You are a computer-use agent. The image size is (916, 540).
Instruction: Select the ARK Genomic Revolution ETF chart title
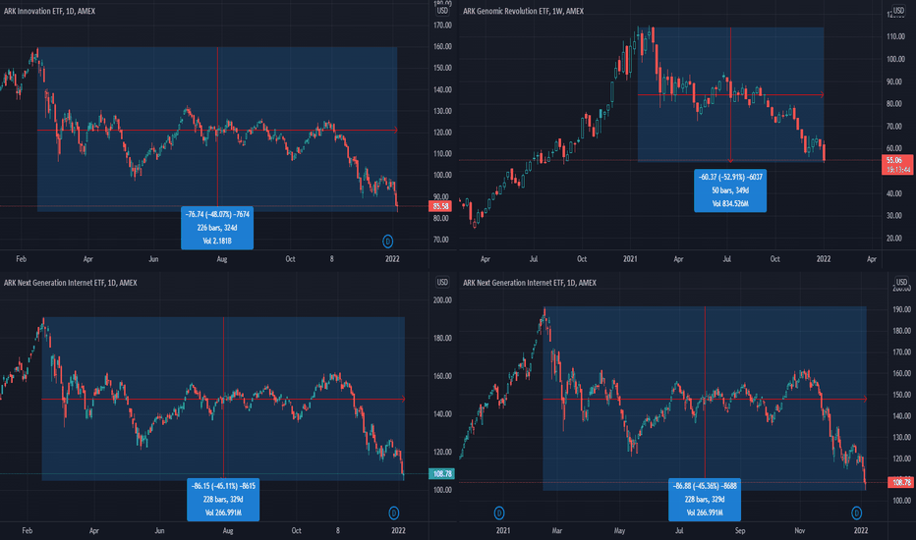524,11
